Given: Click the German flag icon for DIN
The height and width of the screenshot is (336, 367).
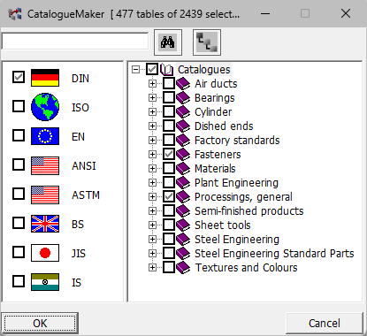Looking at the screenshot, I should point(45,78).
